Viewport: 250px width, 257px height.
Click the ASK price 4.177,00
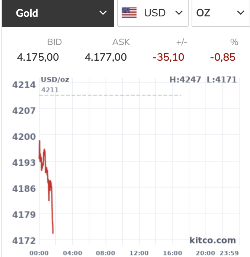pyautogui.click(x=106, y=57)
